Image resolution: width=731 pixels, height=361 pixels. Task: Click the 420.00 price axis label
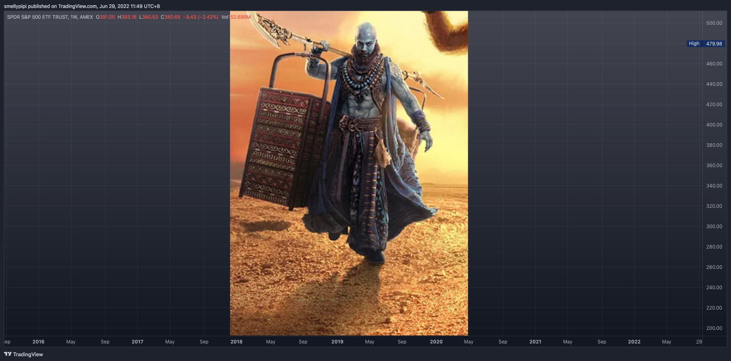tap(714, 105)
